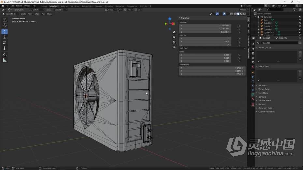Uncheck the Collection exclude checkbox
This screenshot has width=303, height=170.
coord(259,17)
